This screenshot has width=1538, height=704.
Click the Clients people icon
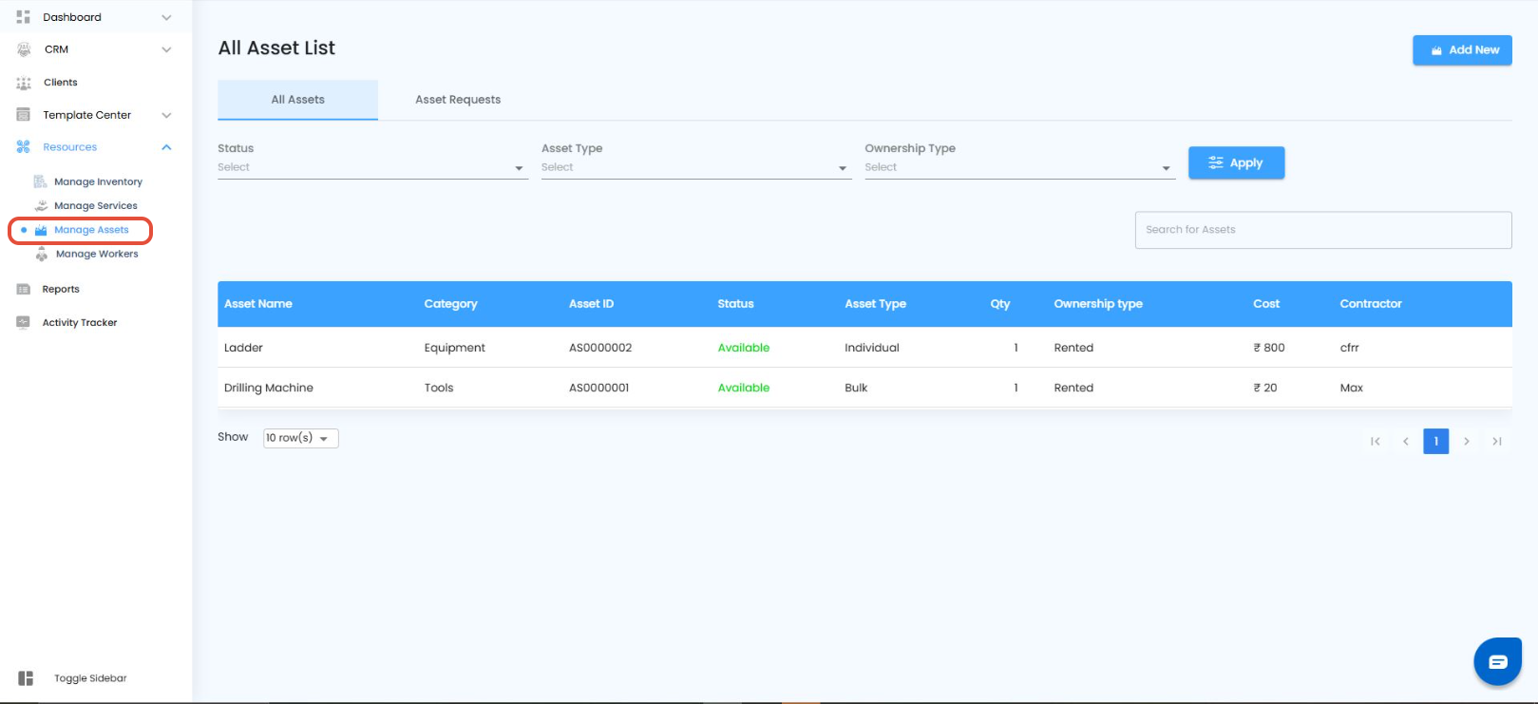click(x=24, y=83)
